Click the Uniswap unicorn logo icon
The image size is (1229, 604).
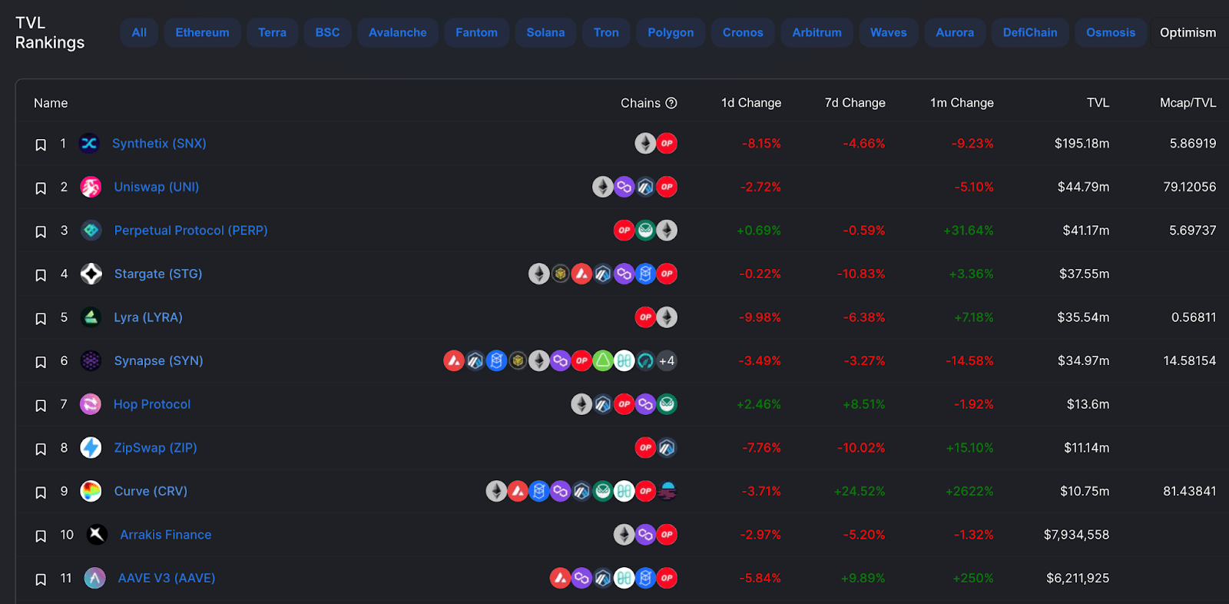(x=91, y=187)
